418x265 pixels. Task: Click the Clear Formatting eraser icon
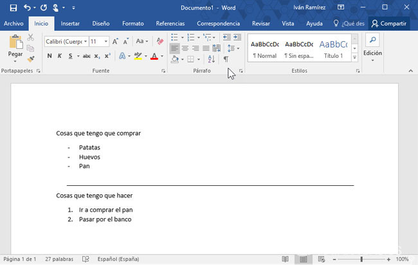[161, 41]
